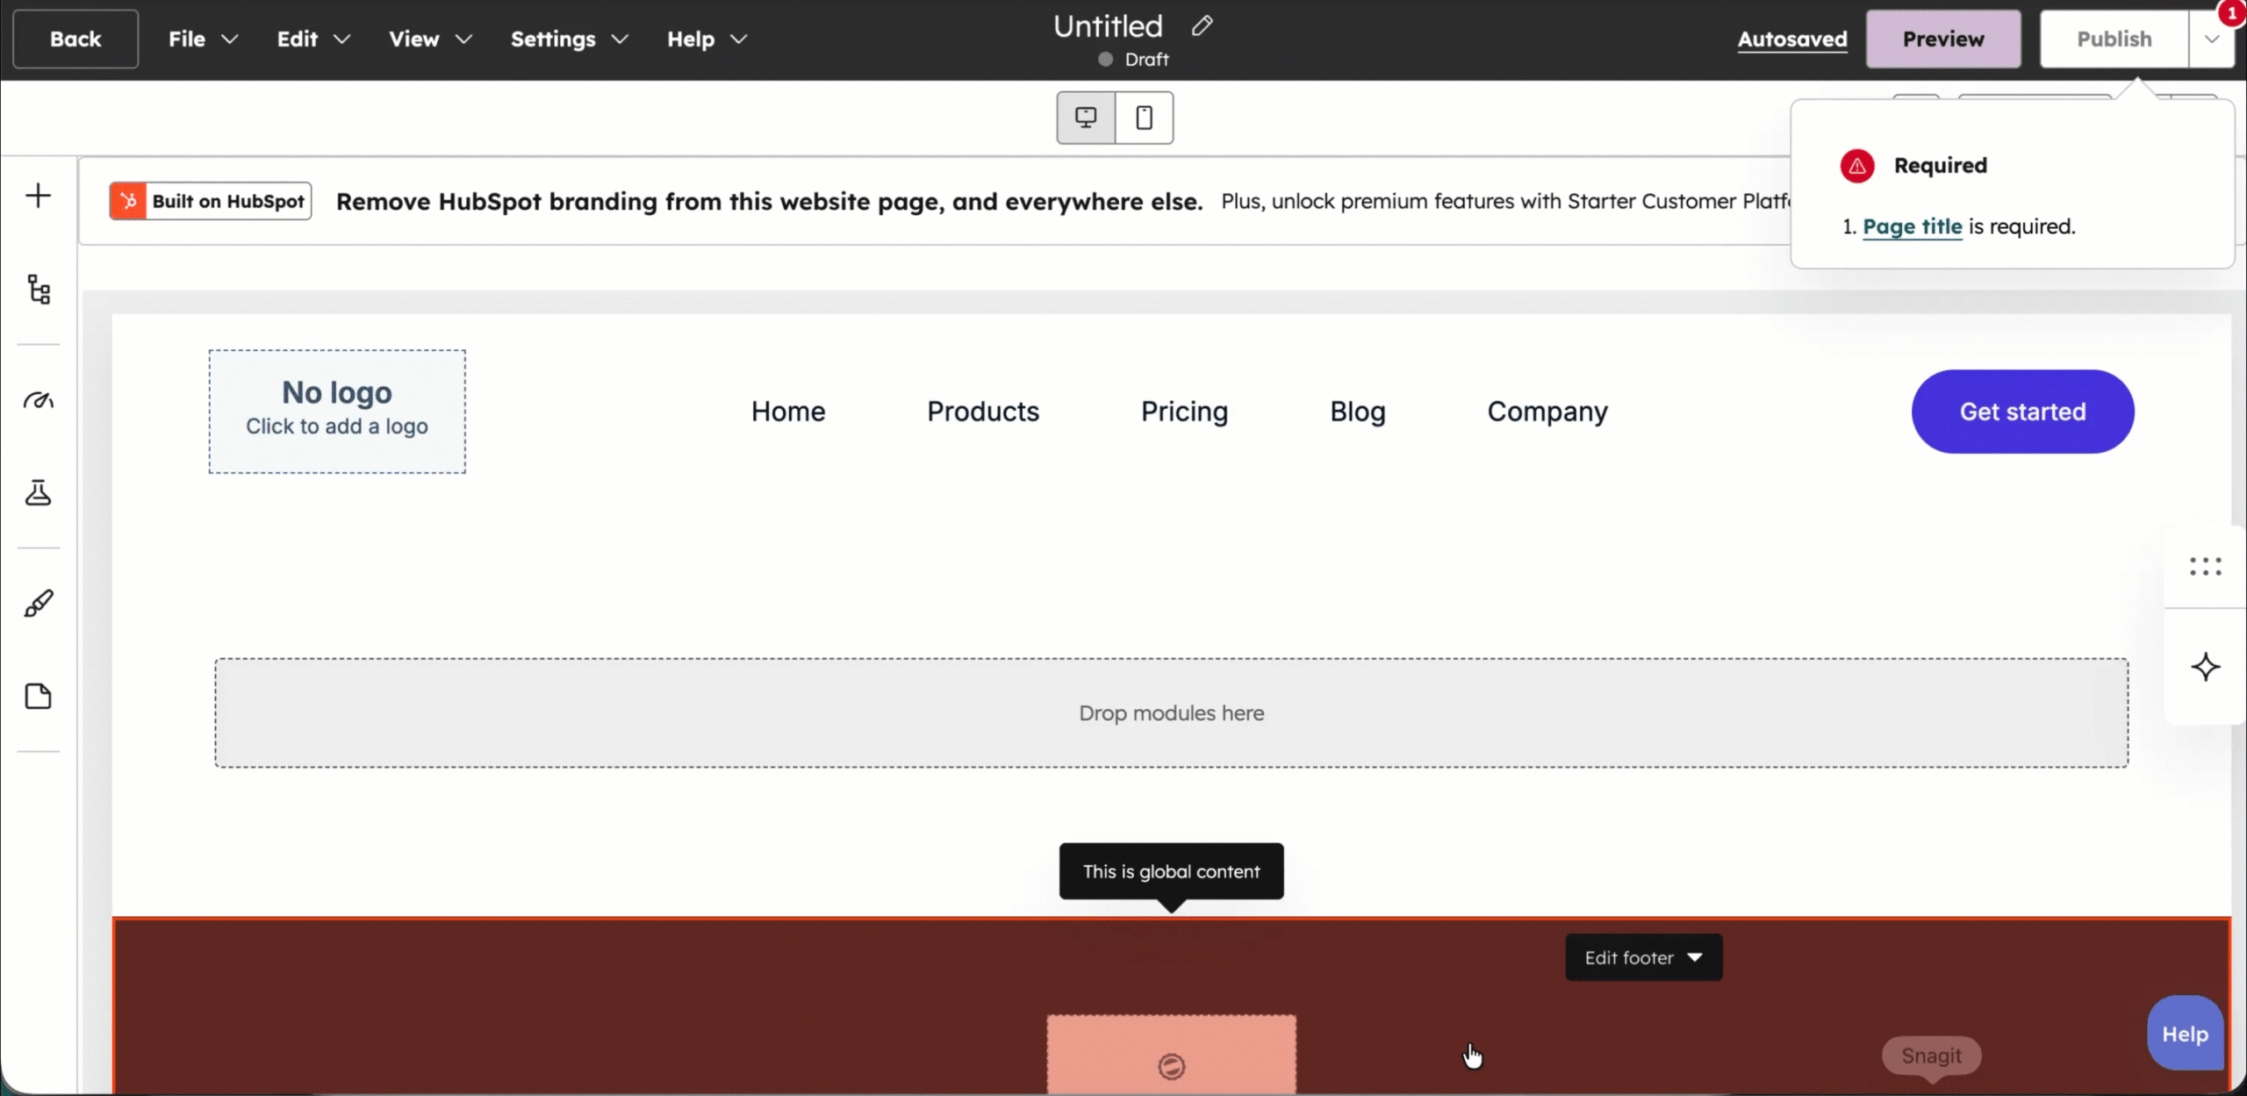The image size is (2247, 1096).
Task: Select the Blog navigation item
Action: [1357, 412]
